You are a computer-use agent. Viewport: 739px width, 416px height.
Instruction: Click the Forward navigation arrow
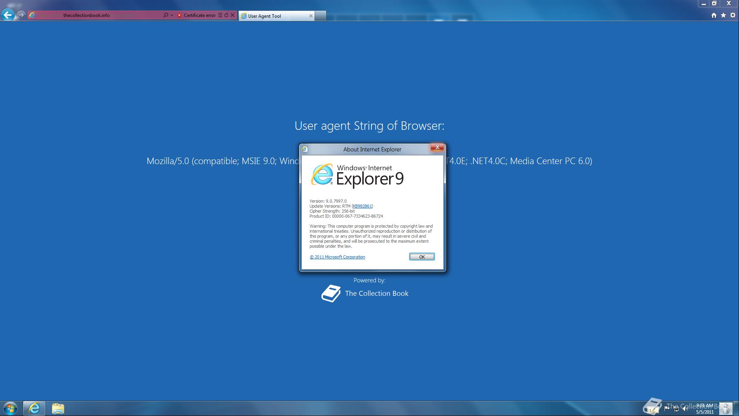tap(21, 15)
